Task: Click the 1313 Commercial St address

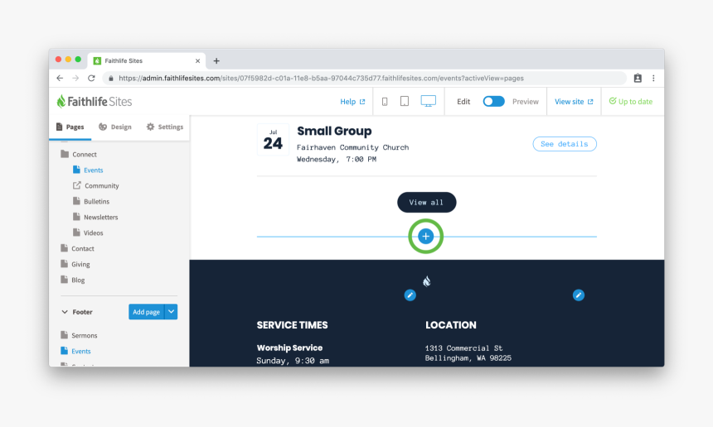Action: coord(463,348)
